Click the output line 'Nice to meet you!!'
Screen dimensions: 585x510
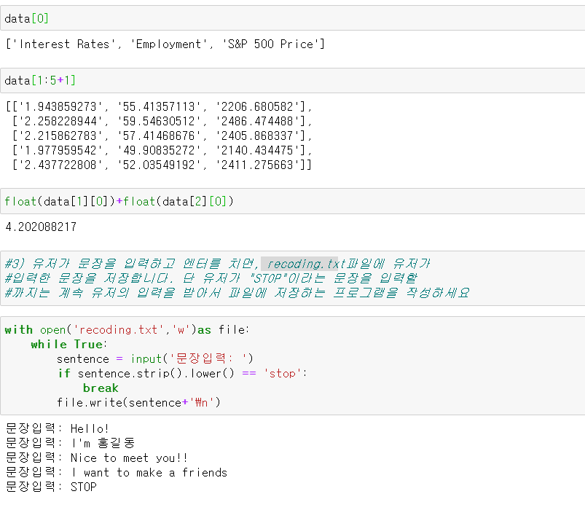(97, 458)
